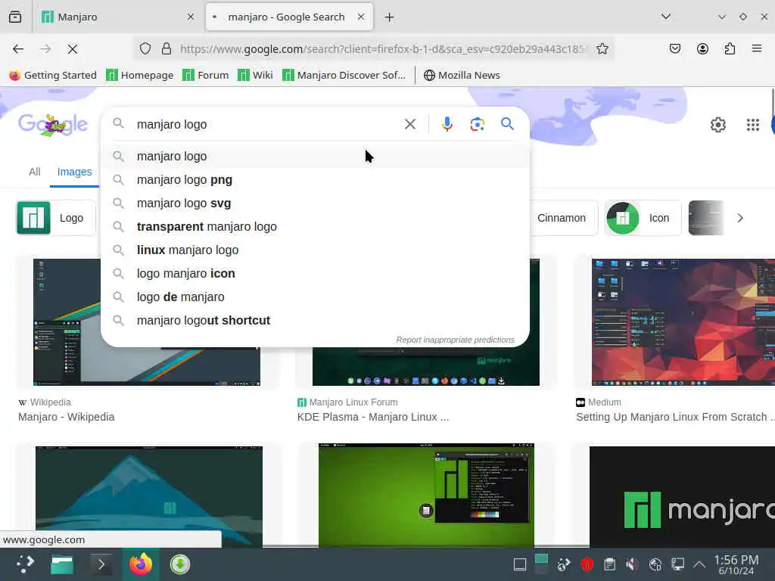775x581 pixels.
Task: Click inside the manjaro logo search field
Action: click(x=267, y=124)
